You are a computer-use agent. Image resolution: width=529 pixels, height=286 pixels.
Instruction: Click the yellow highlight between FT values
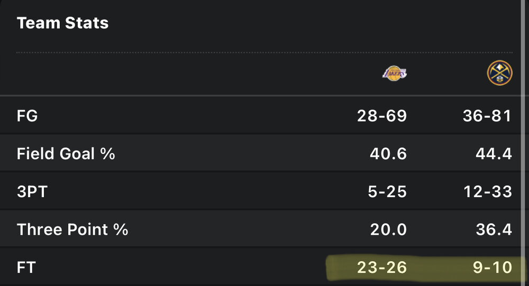tap(439, 268)
